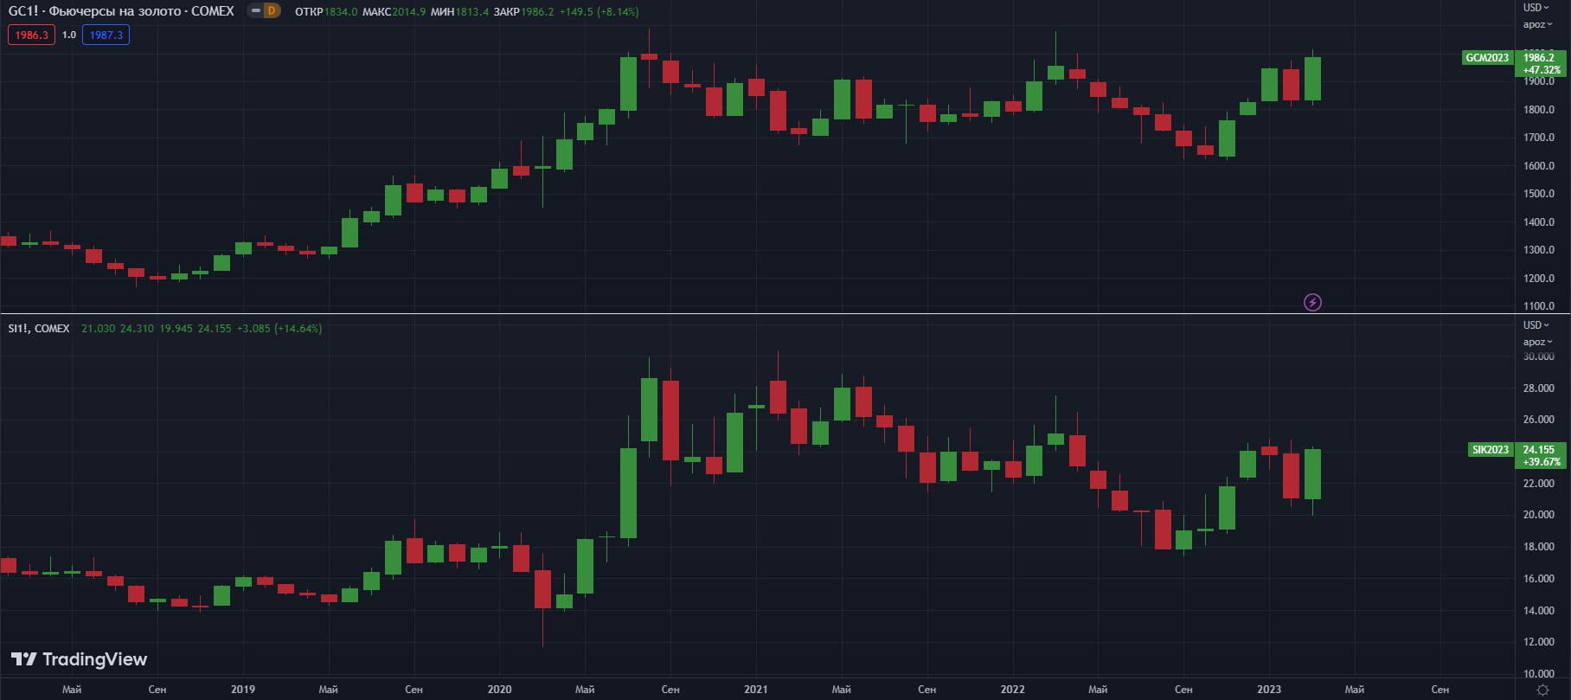This screenshot has height=700, width=1571.
Task: Click the 28.000 silver price axis label
Action: tap(1538, 389)
